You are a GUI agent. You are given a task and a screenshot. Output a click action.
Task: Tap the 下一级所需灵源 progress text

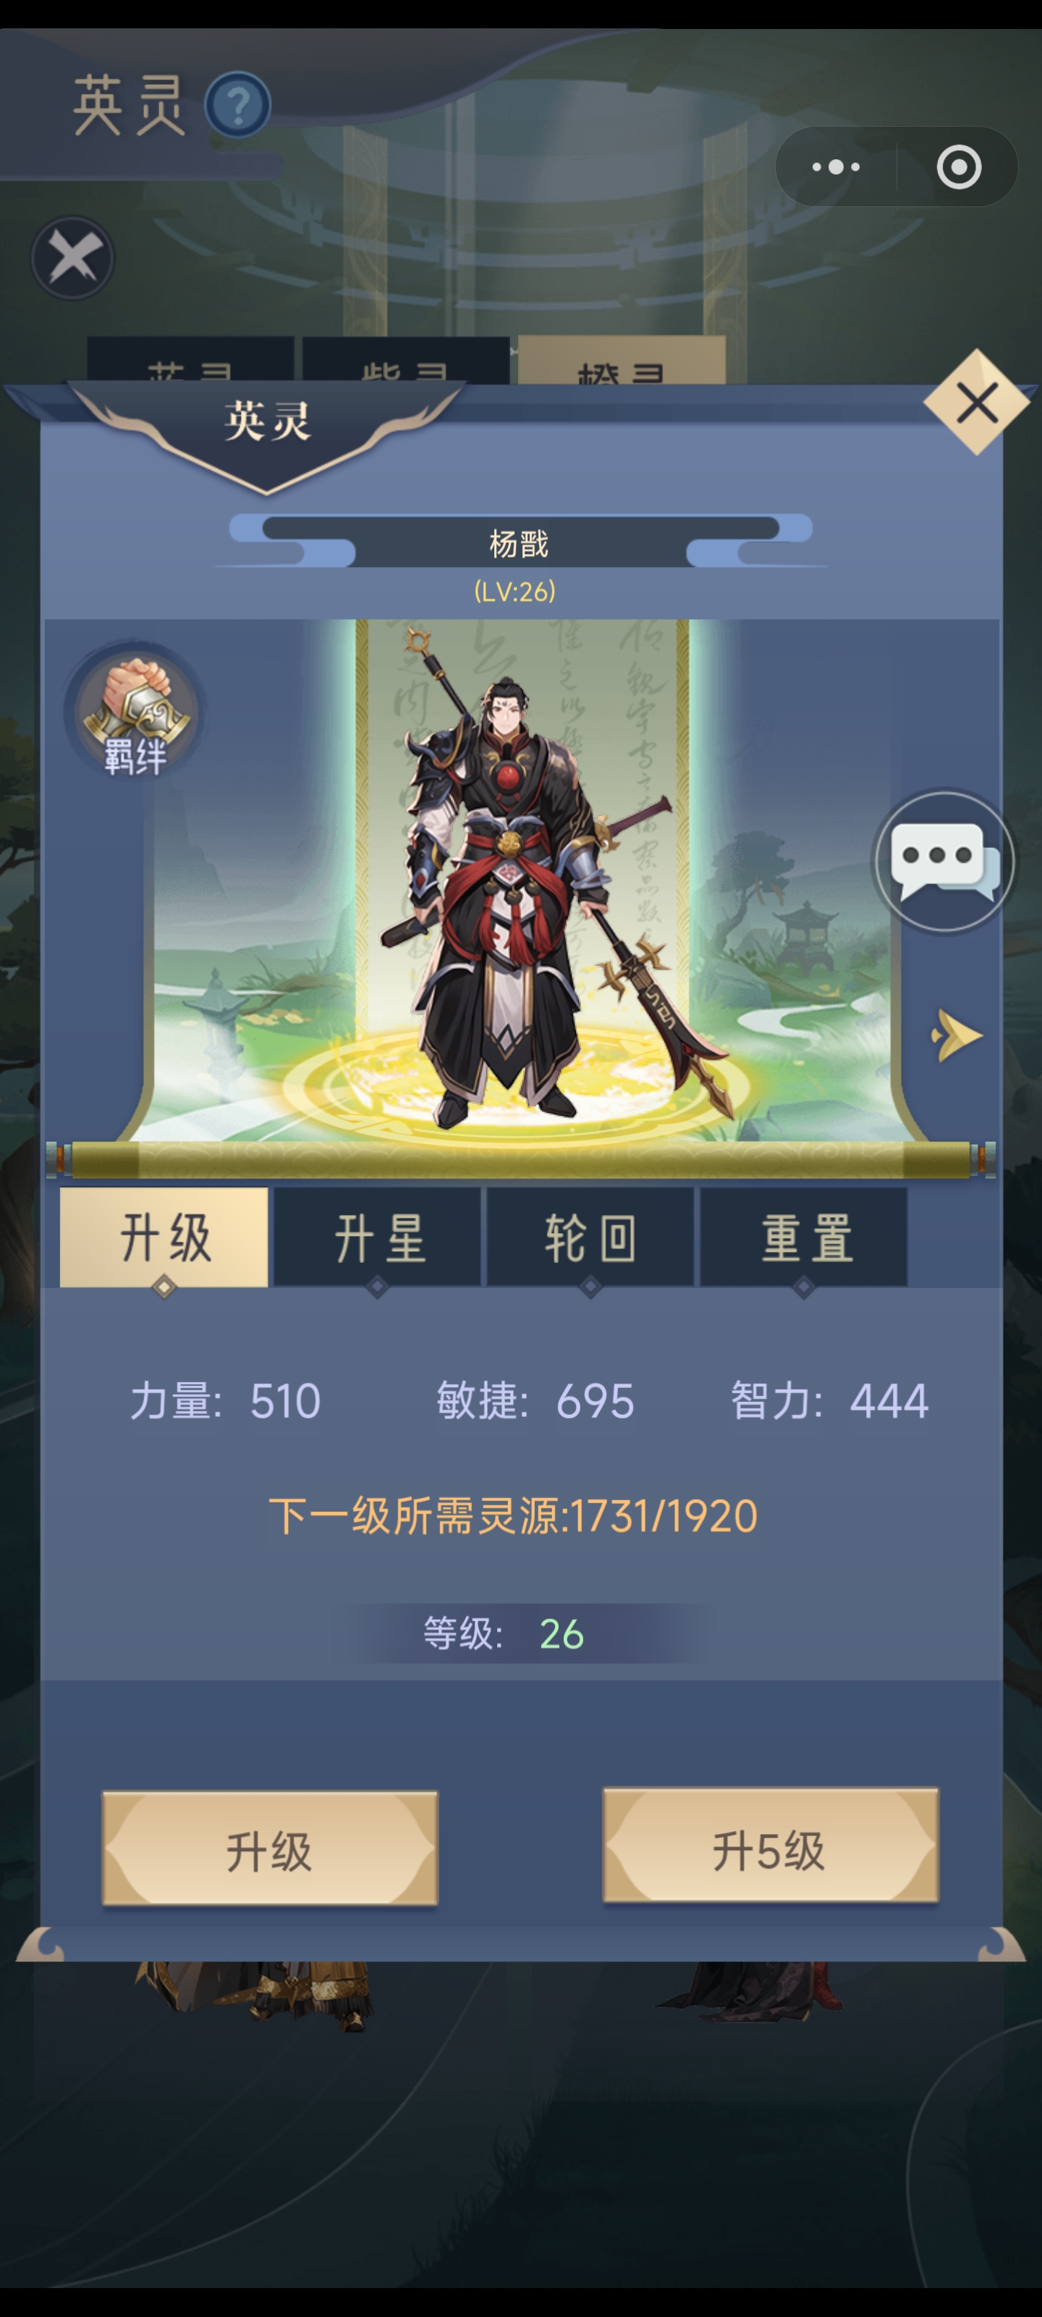point(512,1516)
